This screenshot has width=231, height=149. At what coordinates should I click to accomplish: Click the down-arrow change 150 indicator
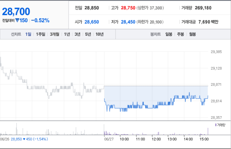tap(21, 21)
